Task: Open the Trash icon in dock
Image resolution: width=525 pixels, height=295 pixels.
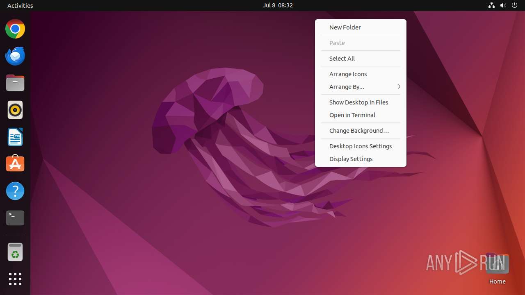Action: [15, 252]
